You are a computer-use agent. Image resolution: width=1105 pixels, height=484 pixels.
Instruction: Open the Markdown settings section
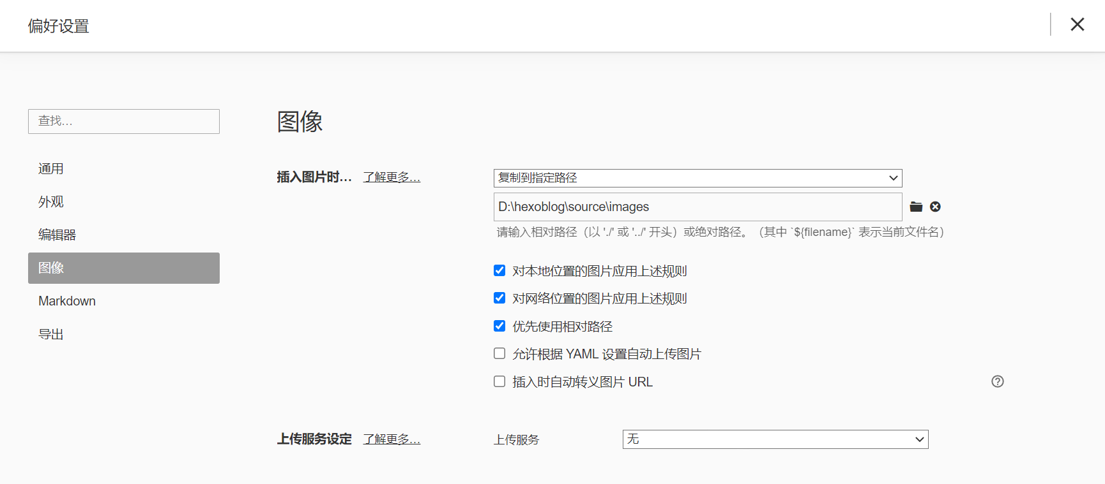pos(67,301)
